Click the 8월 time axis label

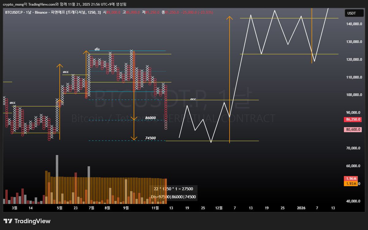click(x=107, y=208)
